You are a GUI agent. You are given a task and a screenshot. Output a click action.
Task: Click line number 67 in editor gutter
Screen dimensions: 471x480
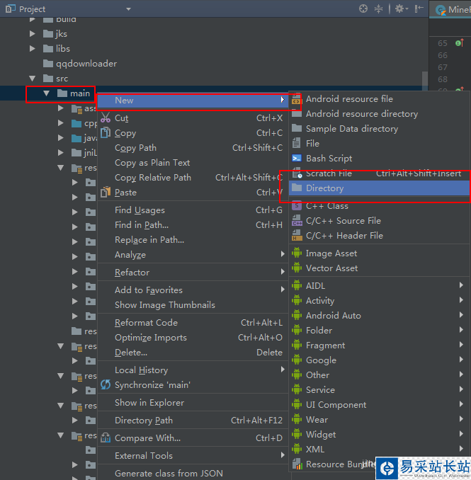442,67
